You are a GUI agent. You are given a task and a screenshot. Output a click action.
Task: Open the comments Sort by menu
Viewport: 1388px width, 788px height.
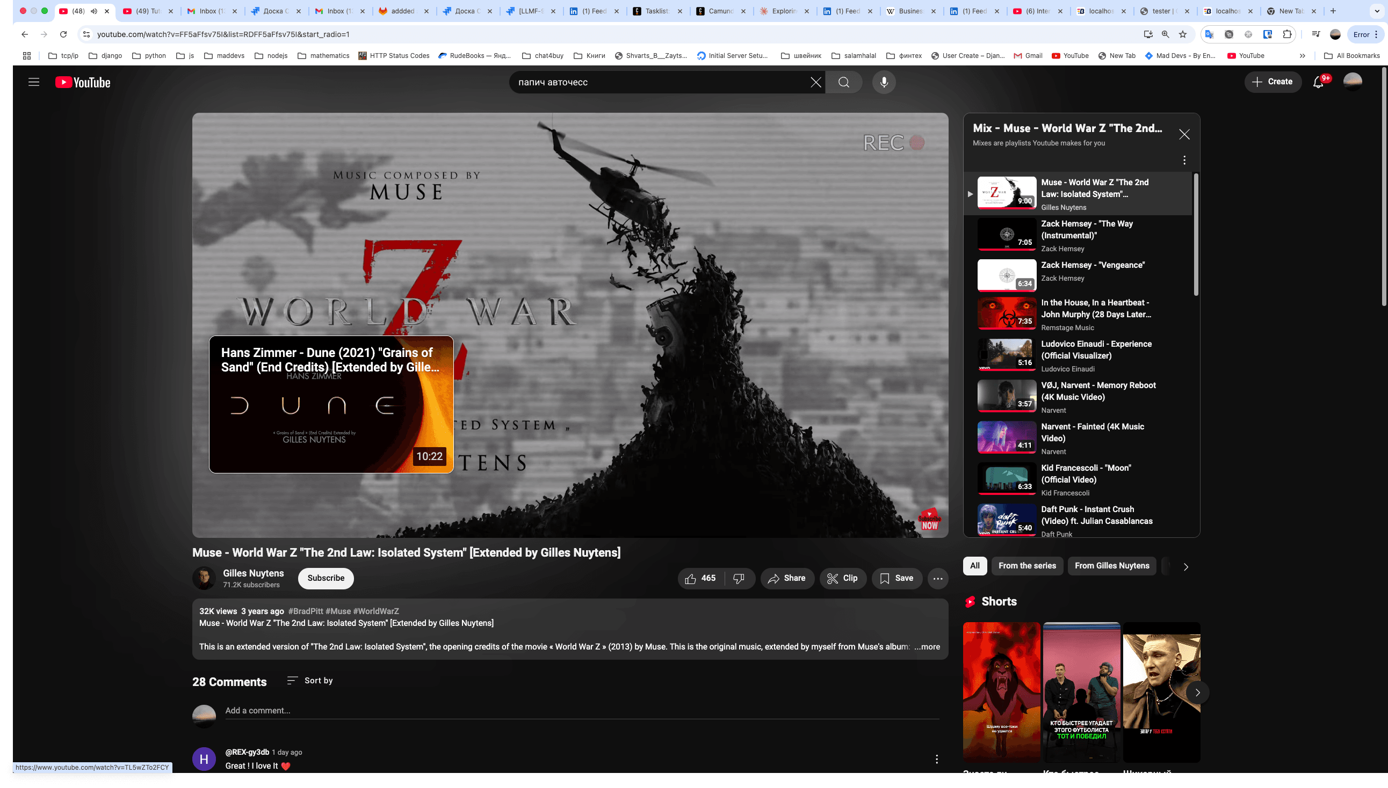point(310,681)
